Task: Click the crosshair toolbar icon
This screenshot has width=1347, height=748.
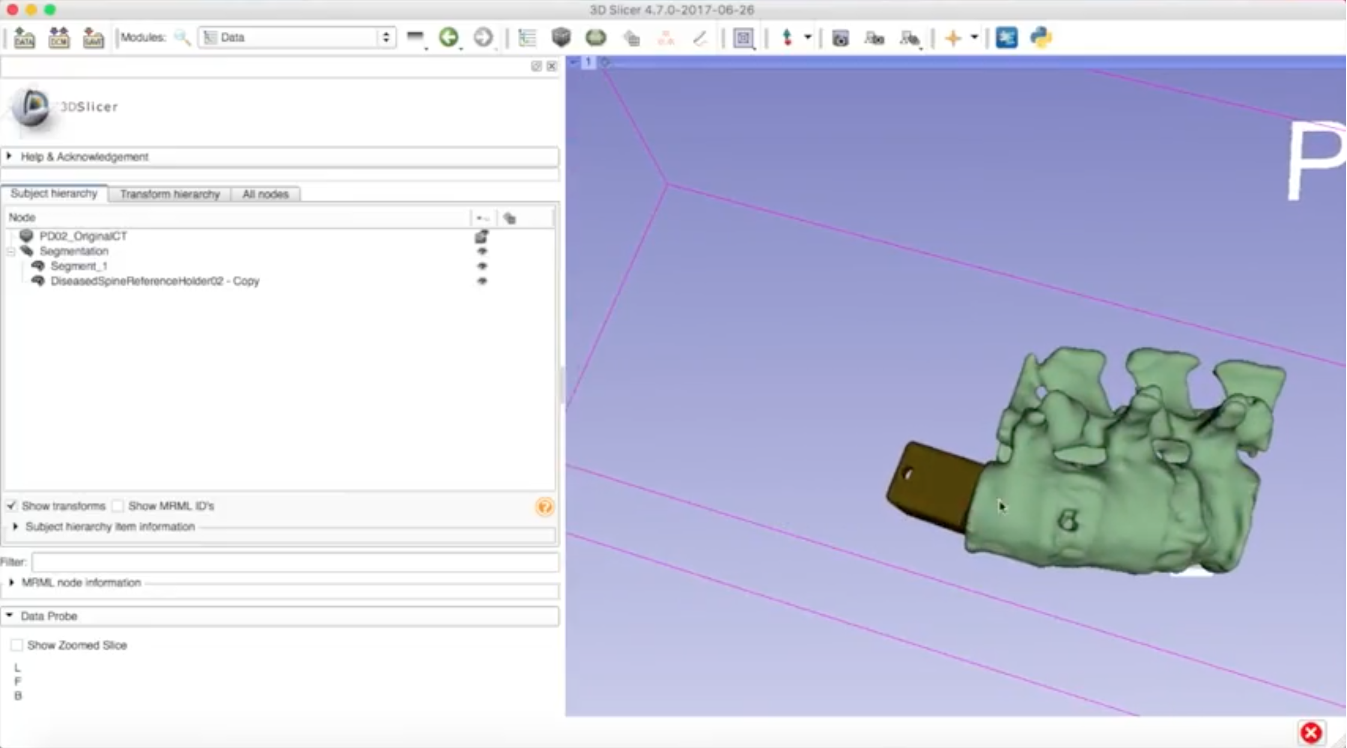Action: tap(953, 38)
